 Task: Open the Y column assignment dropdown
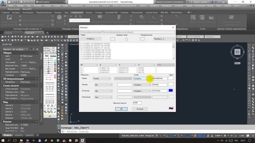click(x=127, y=65)
